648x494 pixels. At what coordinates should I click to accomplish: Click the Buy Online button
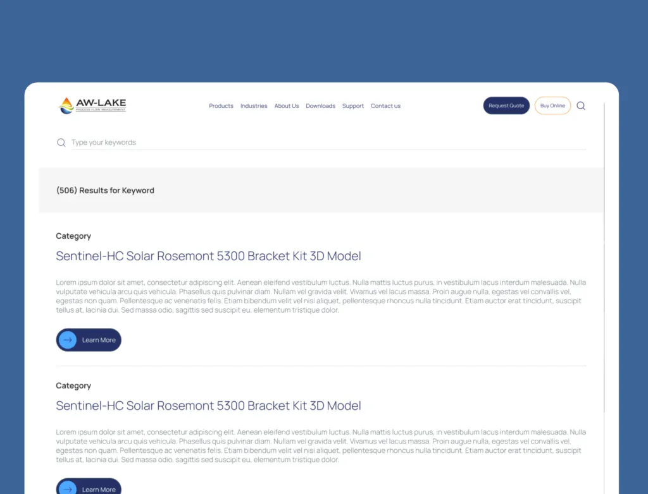(552, 106)
